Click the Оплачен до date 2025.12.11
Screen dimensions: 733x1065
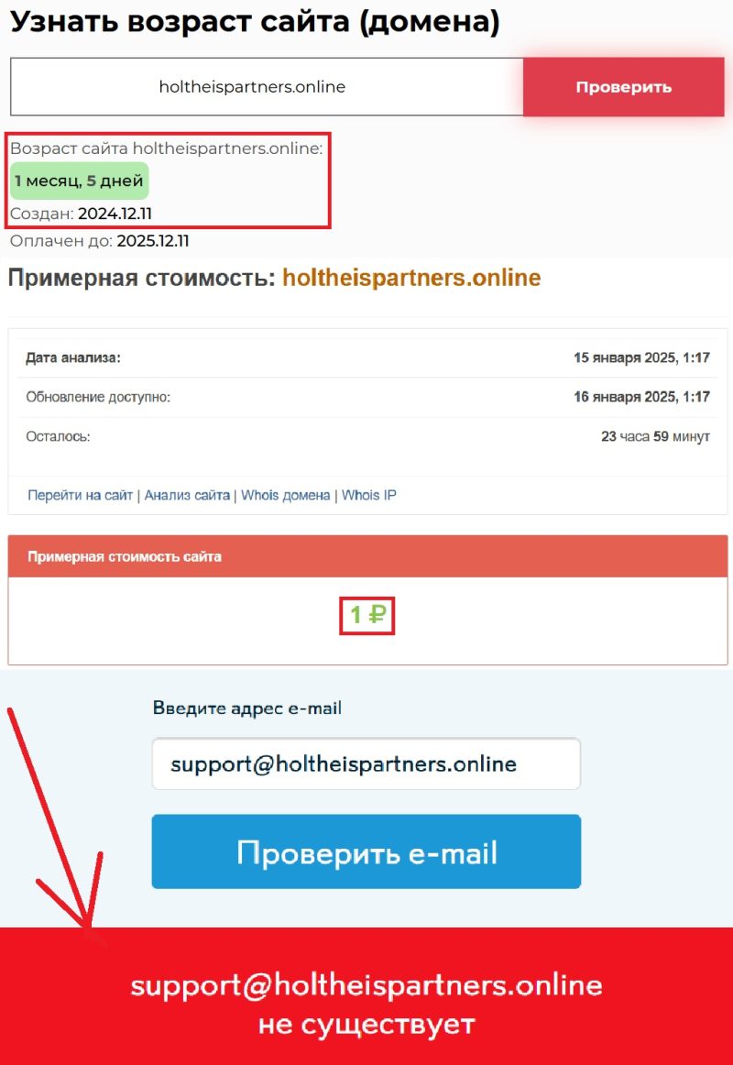click(153, 241)
